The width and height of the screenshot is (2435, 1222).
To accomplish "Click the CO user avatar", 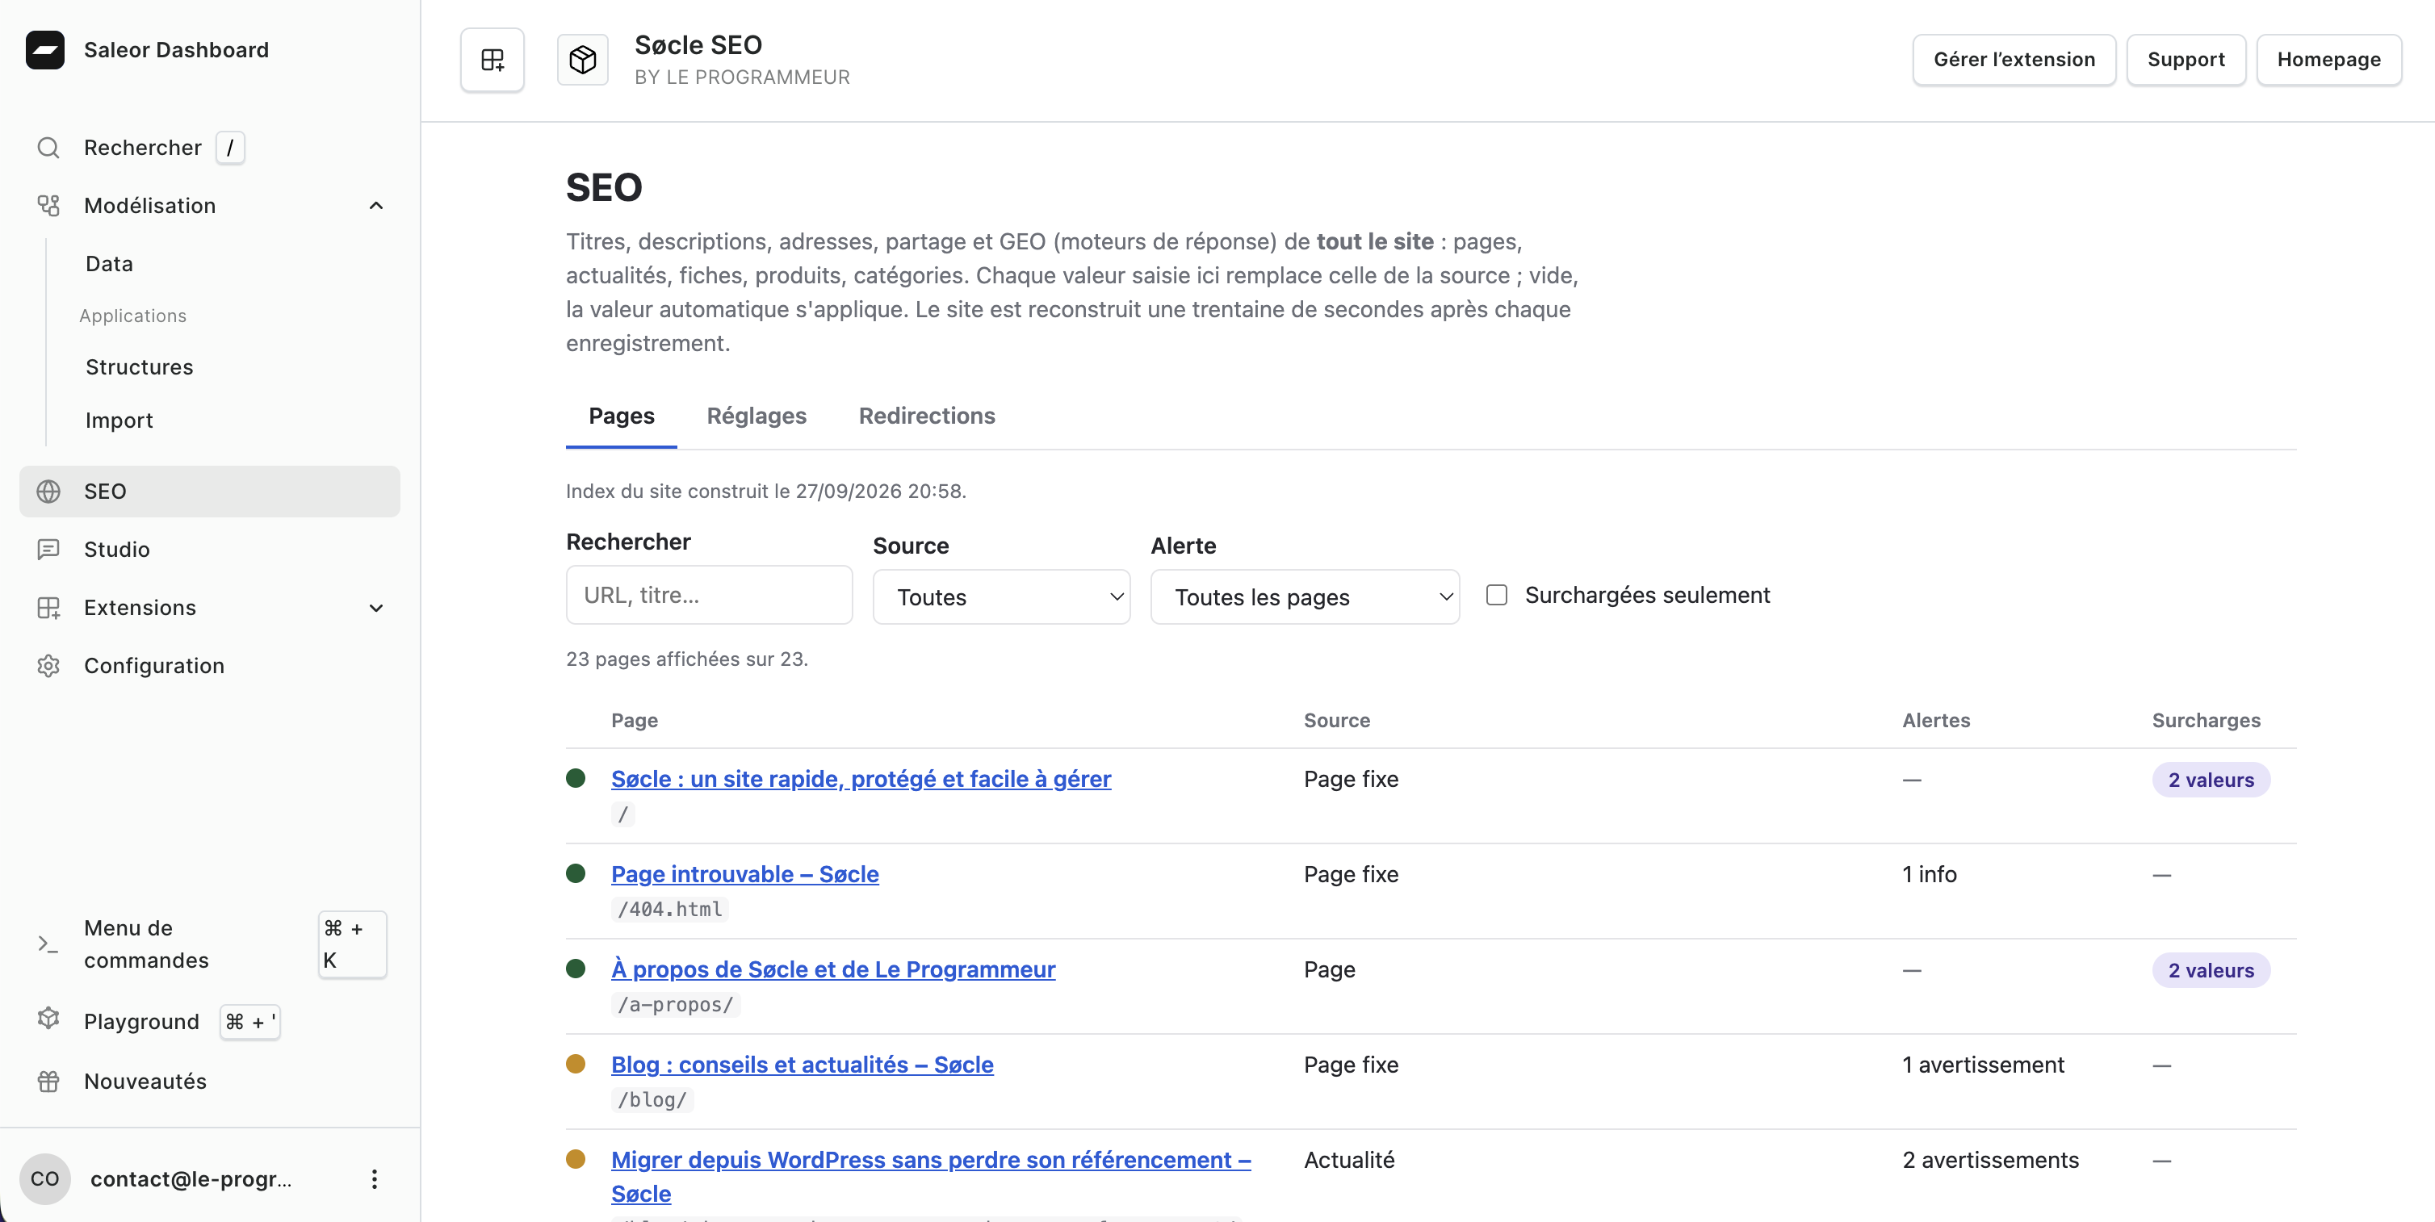I will point(44,1178).
